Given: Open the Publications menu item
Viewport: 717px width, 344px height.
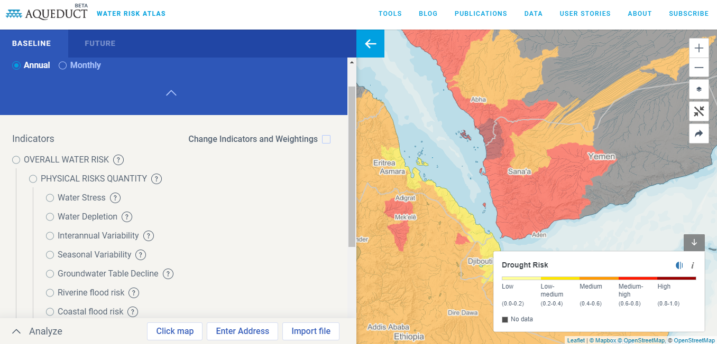Looking at the screenshot, I should click(481, 14).
